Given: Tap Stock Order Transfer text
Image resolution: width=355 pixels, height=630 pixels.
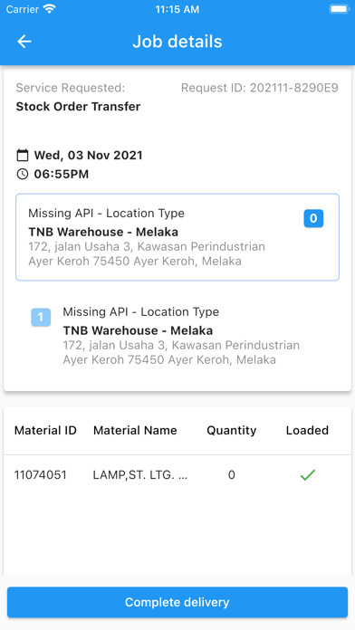Looking at the screenshot, I should (78, 107).
